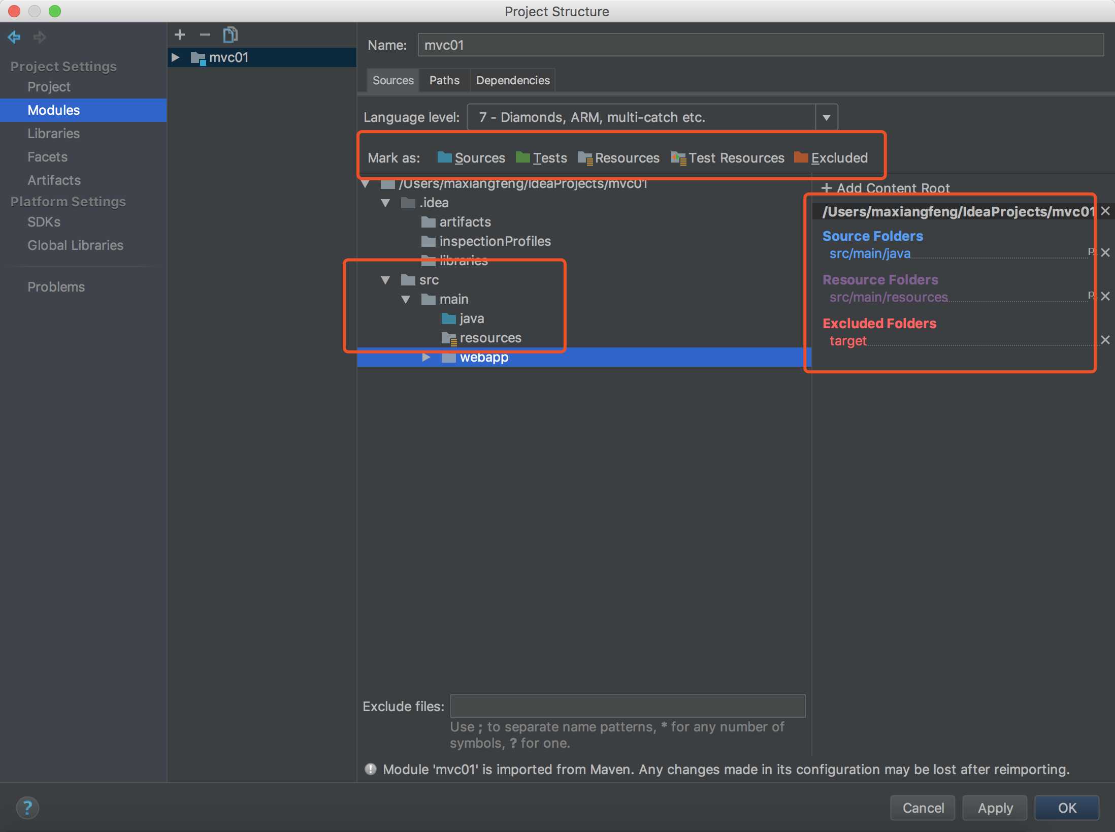Viewport: 1115px width, 832px height.
Task: Click the Apply button
Action: click(x=995, y=808)
